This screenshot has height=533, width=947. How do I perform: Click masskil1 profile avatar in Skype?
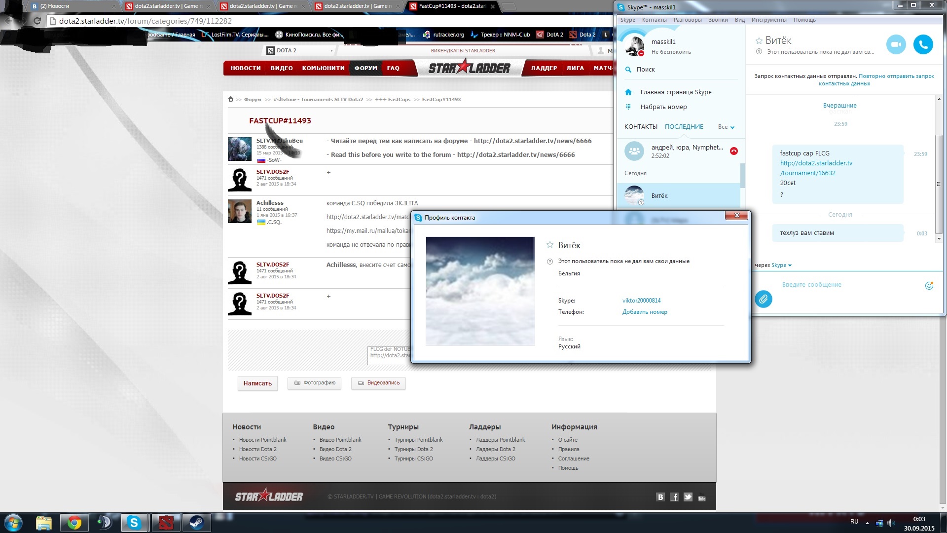pyautogui.click(x=634, y=46)
